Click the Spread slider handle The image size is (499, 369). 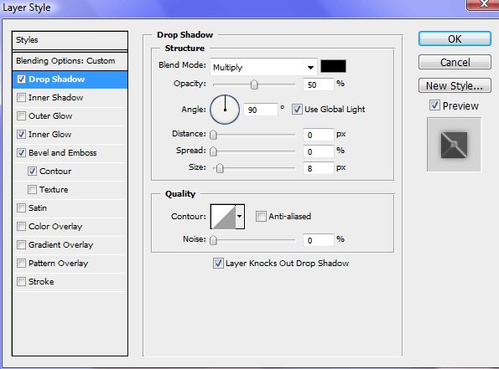click(213, 151)
